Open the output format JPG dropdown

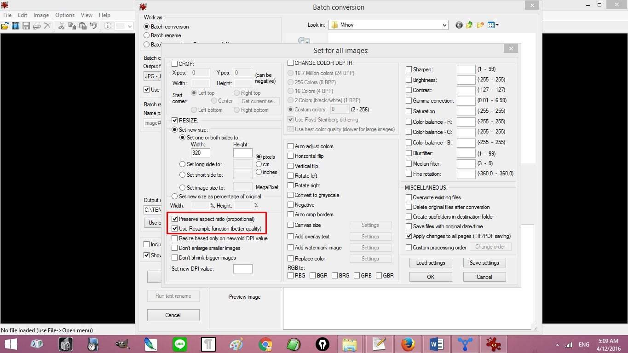tap(151, 76)
